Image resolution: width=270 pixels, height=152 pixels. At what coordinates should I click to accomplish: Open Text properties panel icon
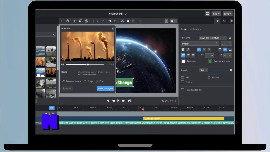coord(217,21)
